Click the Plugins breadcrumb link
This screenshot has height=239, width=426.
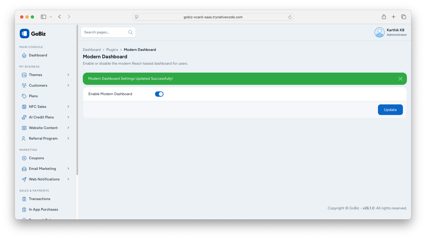pos(112,50)
